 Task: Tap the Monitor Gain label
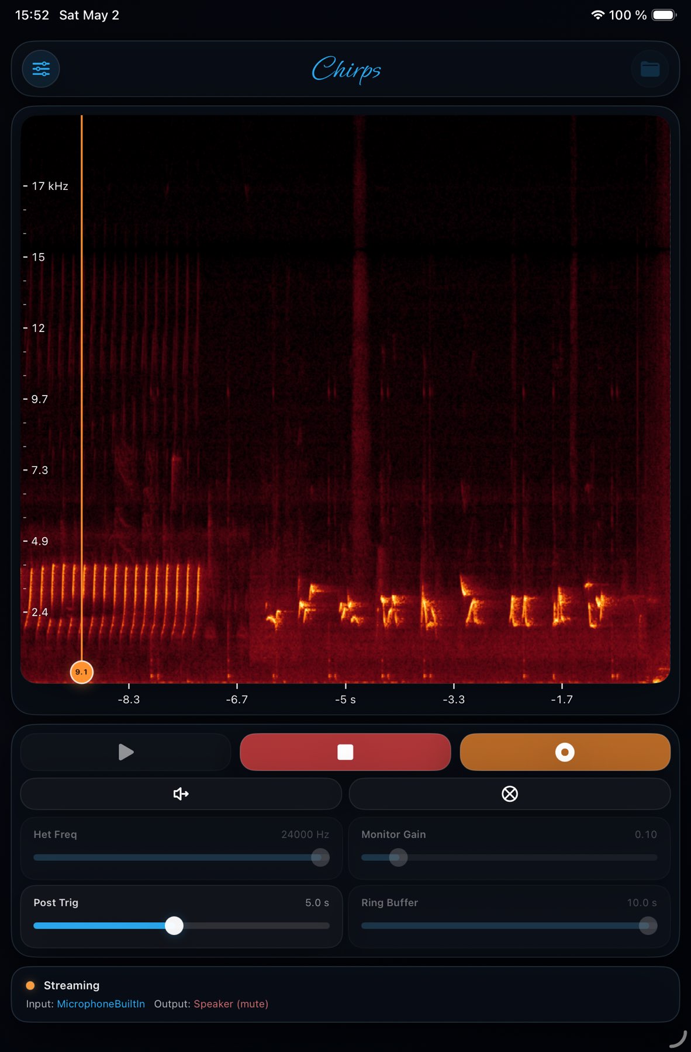pos(393,835)
